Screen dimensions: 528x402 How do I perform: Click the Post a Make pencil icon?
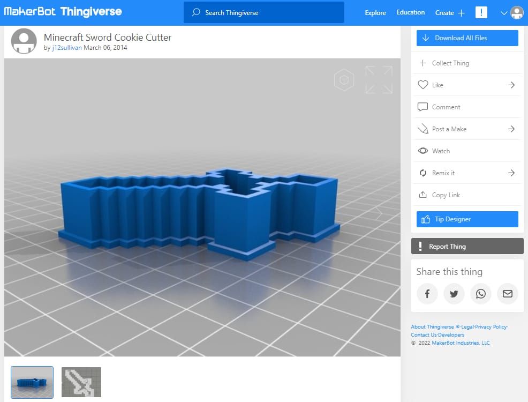click(x=424, y=129)
